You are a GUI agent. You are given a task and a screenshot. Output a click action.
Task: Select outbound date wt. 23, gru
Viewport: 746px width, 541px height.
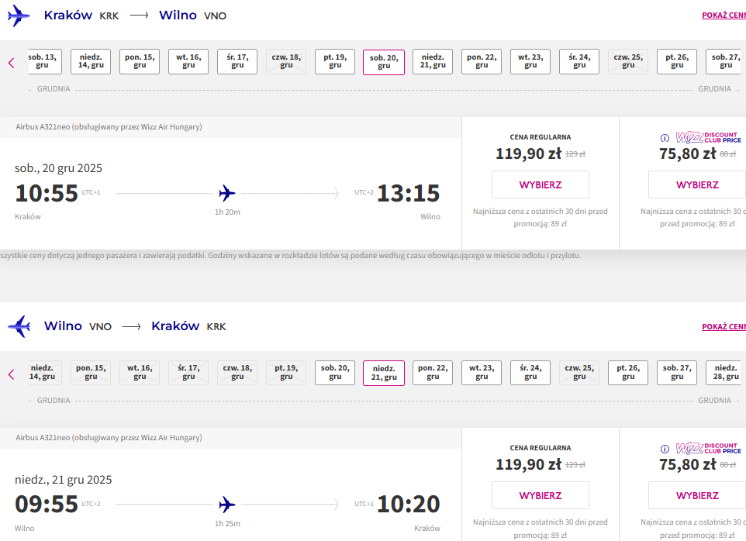pyautogui.click(x=530, y=61)
